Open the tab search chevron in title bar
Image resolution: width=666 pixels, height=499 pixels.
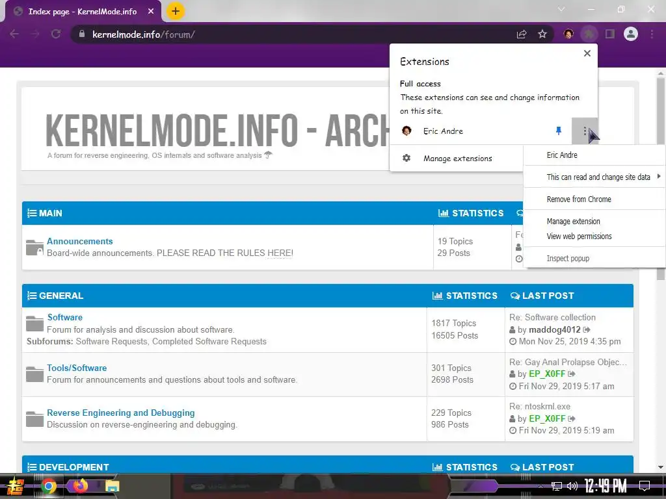click(x=561, y=9)
